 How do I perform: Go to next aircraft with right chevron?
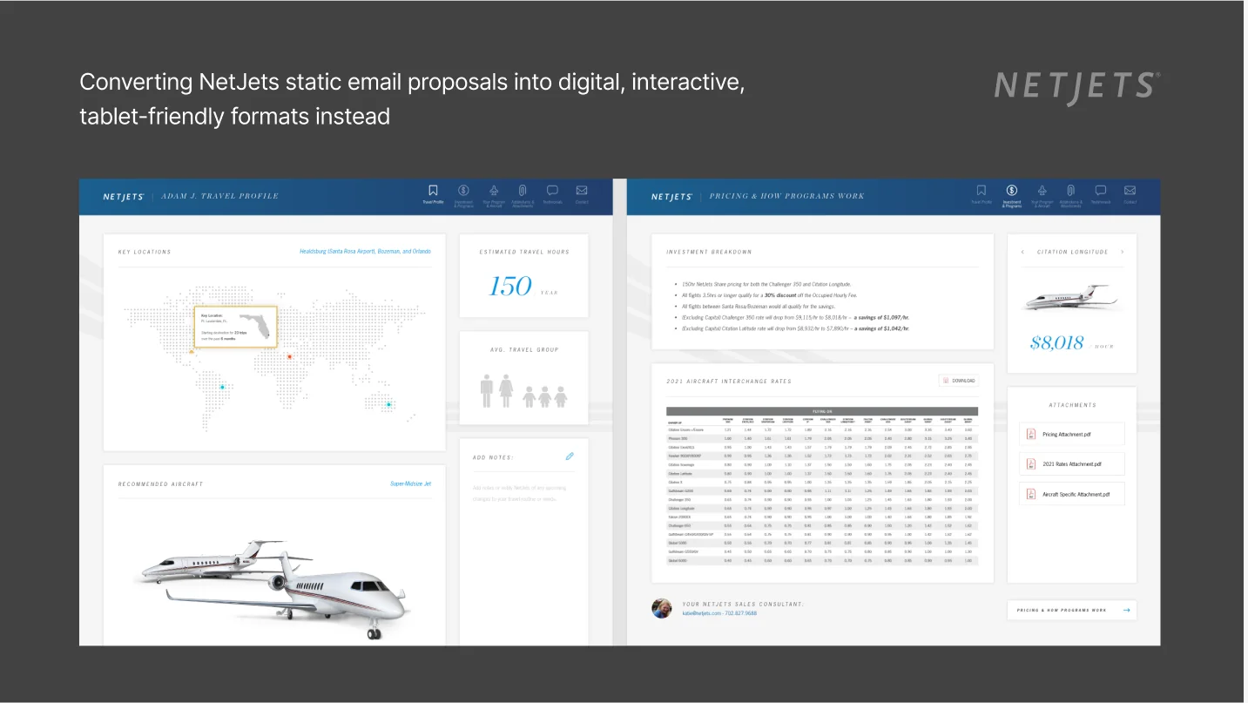pos(1122,252)
